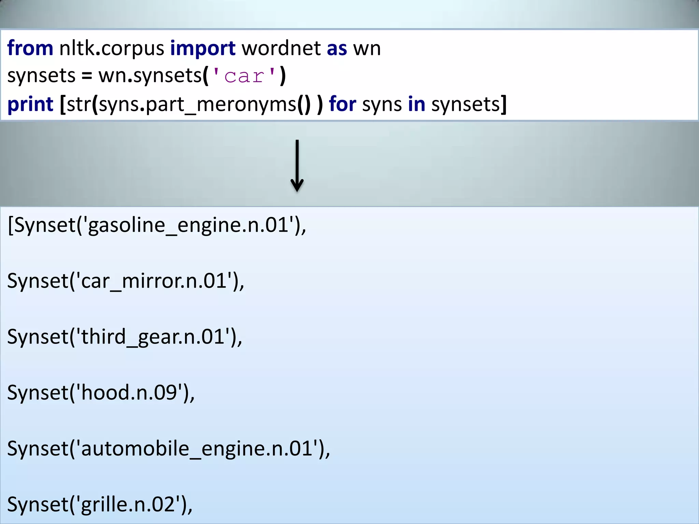This screenshot has width=699, height=524.
Task: Click the bold 'import' keyword
Action: pos(203,48)
